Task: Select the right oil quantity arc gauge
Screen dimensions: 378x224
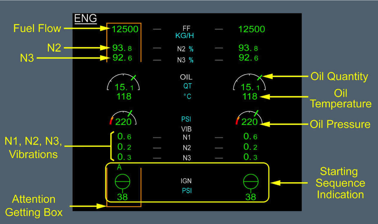Action: (250, 82)
